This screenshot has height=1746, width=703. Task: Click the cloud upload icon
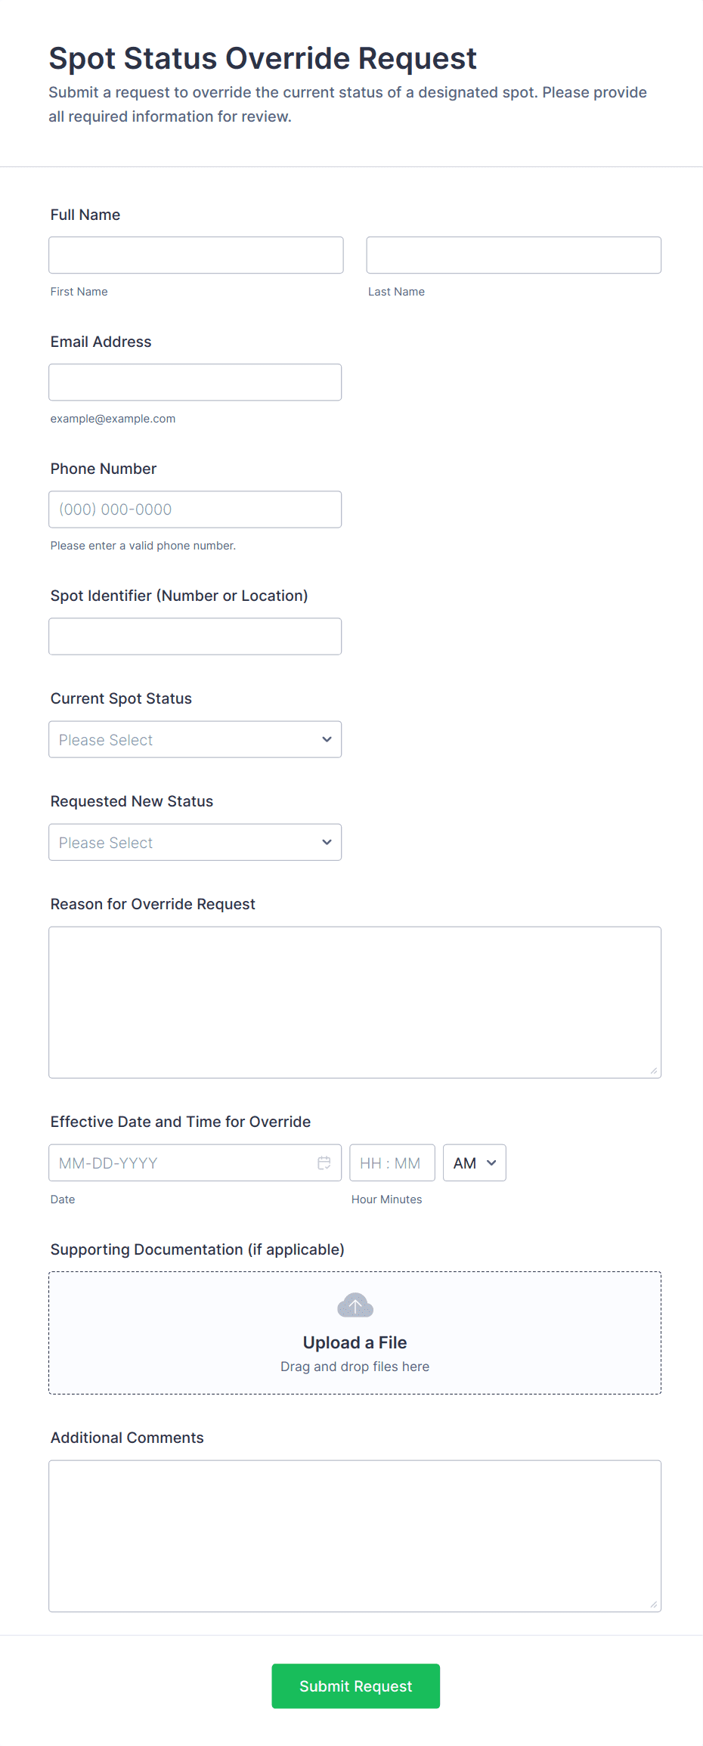point(355,1305)
